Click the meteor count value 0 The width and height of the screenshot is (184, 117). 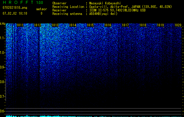pyautogui.click(x=42, y=13)
